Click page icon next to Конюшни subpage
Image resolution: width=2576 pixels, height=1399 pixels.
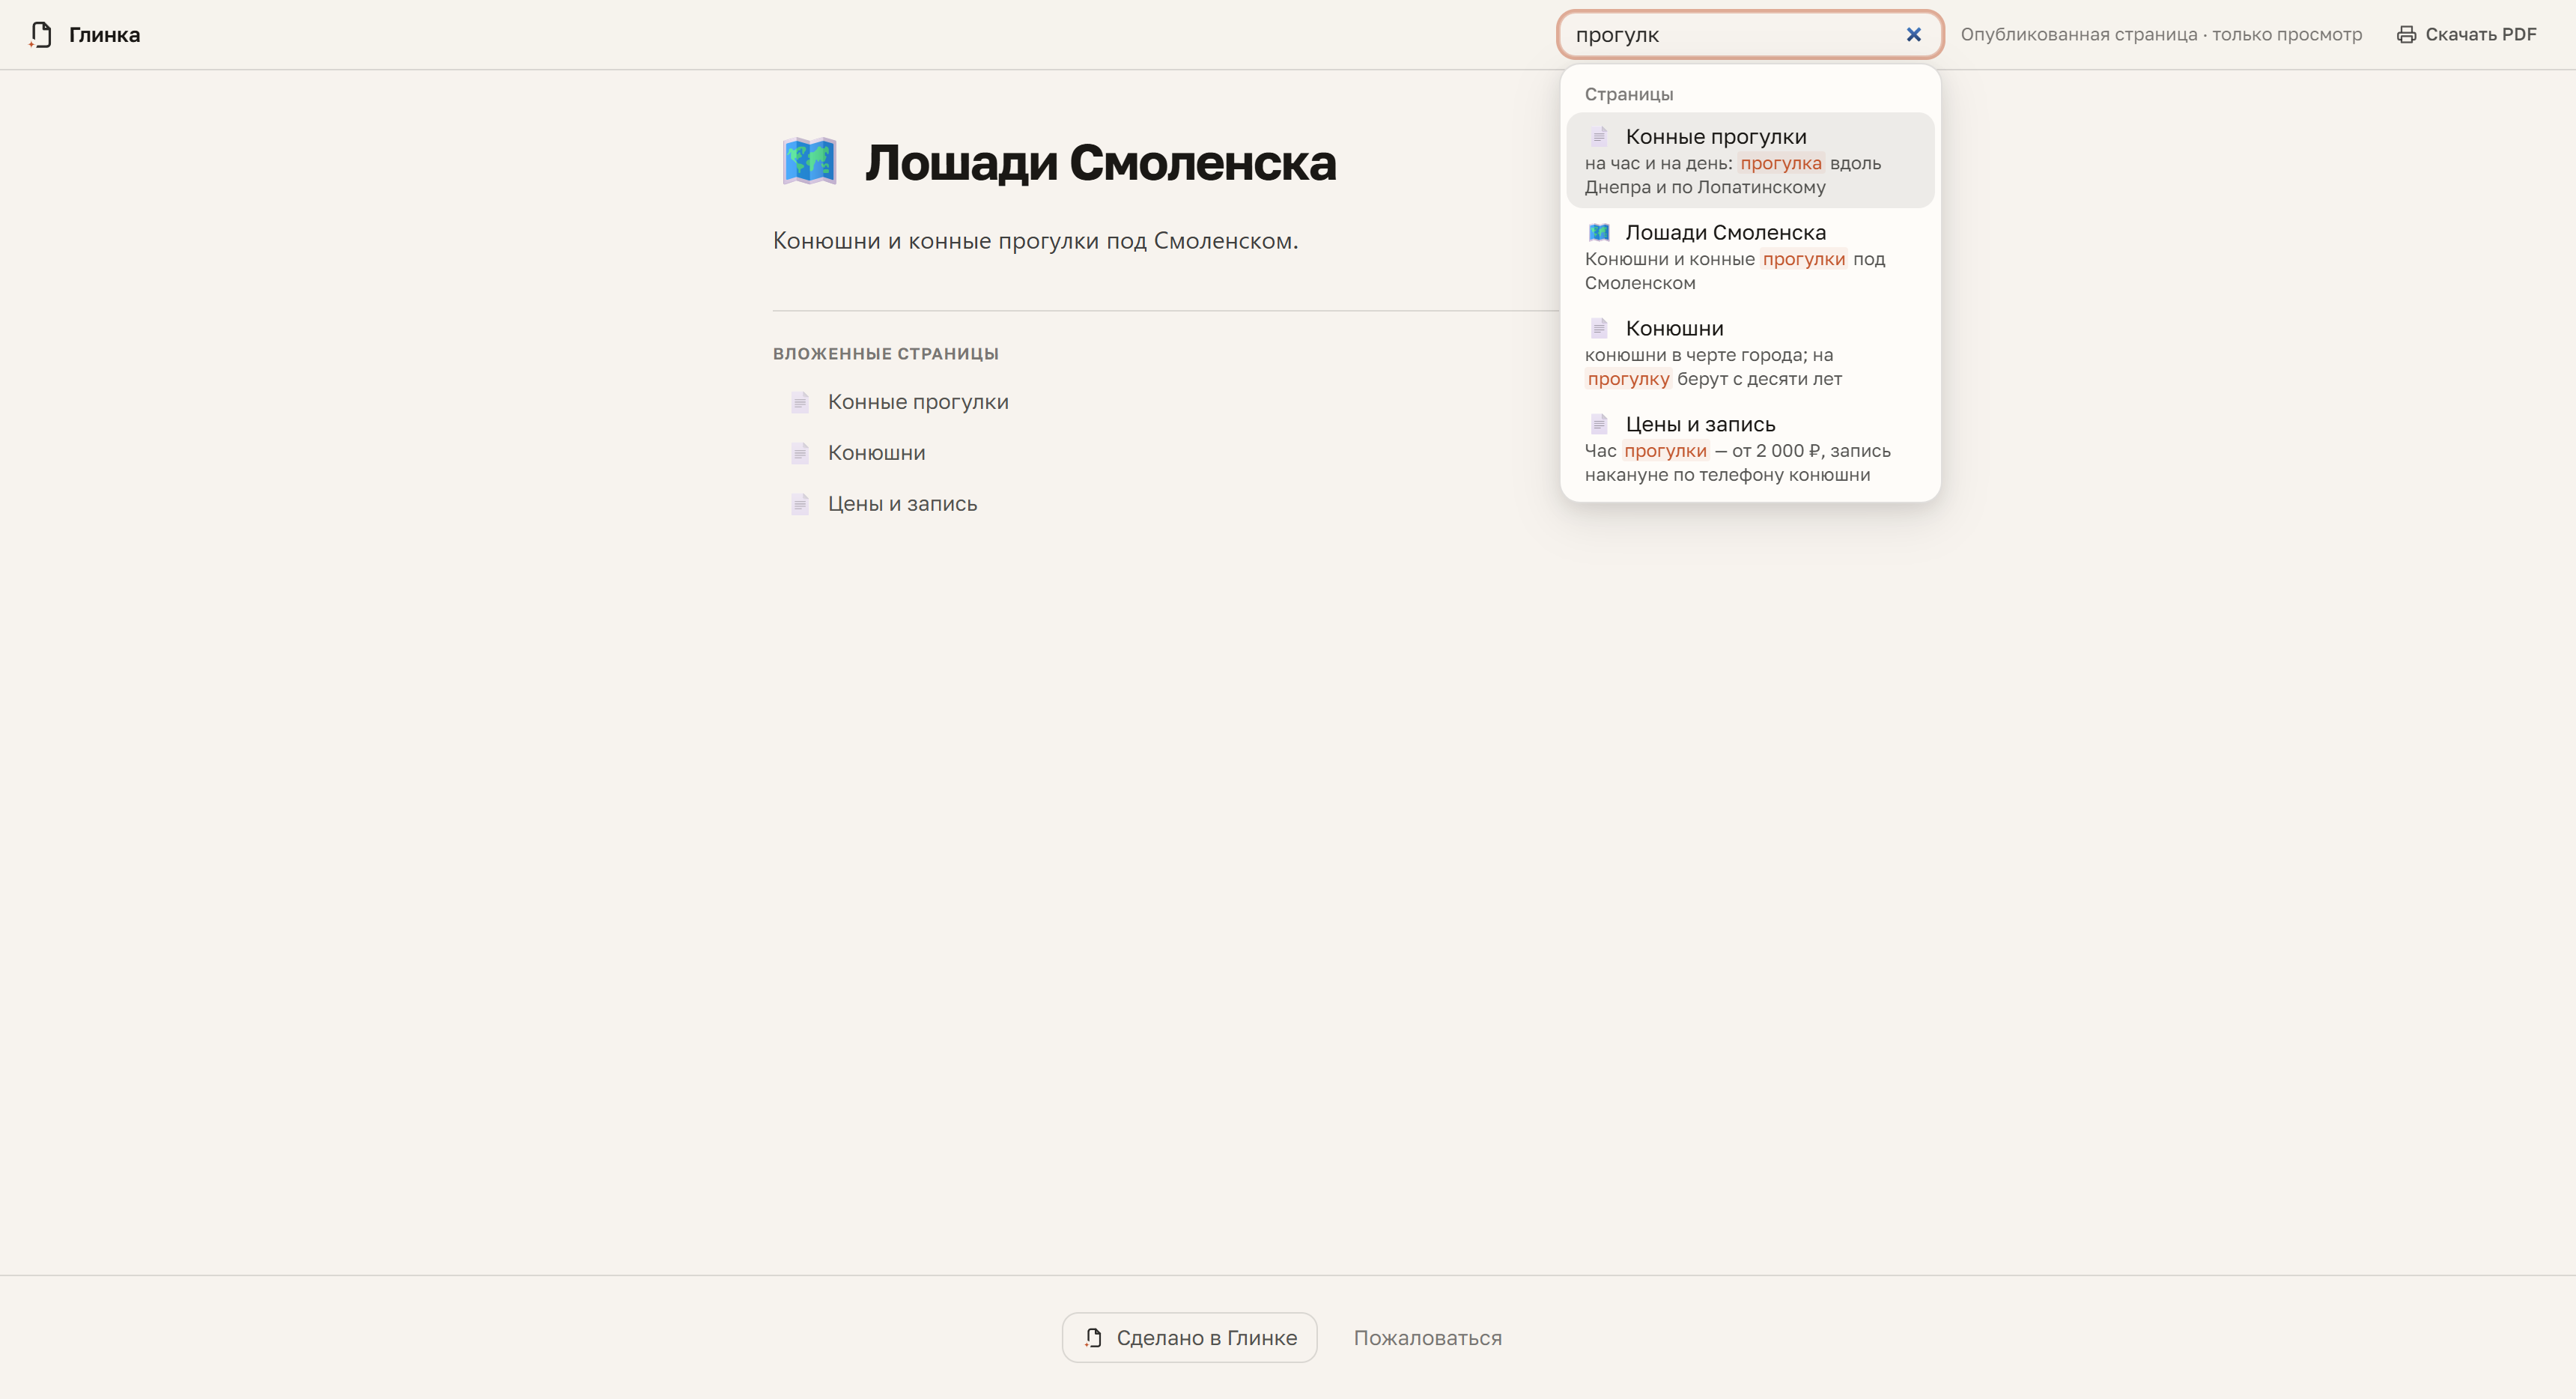pyautogui.click(x=800, y=453)
